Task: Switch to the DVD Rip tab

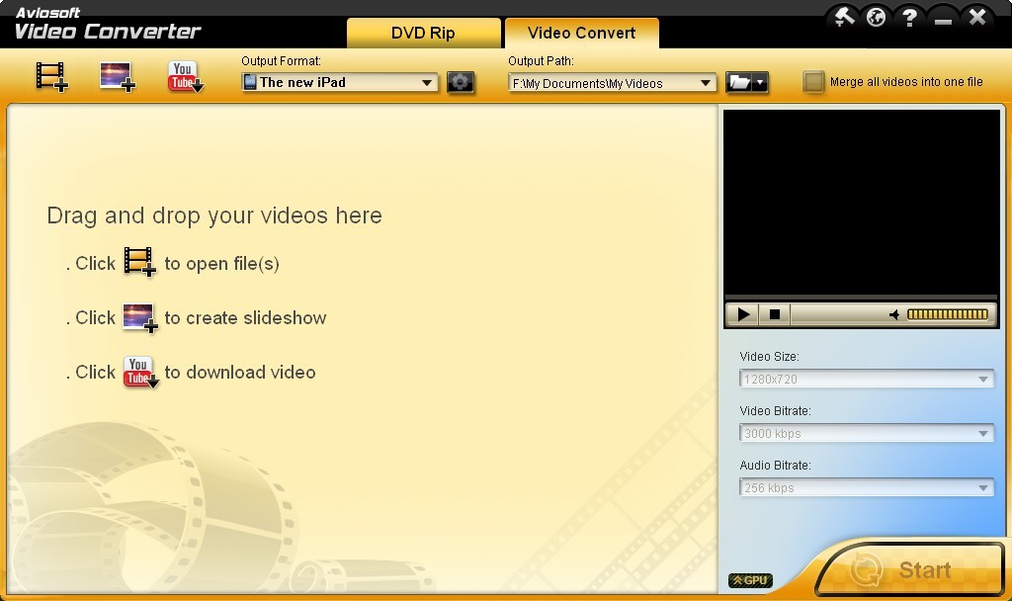Action: [423, 33]
